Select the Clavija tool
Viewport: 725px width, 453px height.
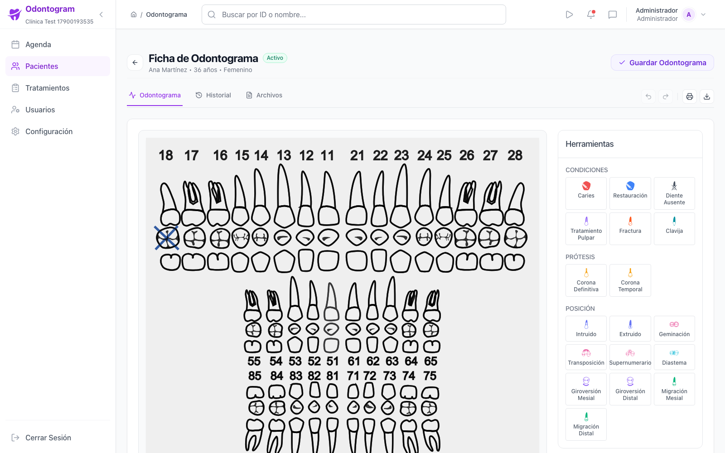point(674,229)
